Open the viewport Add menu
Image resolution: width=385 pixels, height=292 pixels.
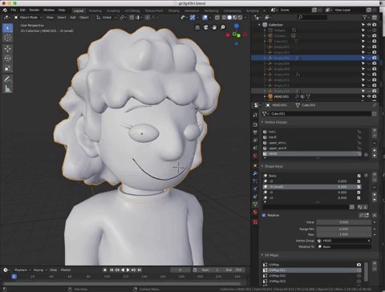73,18
